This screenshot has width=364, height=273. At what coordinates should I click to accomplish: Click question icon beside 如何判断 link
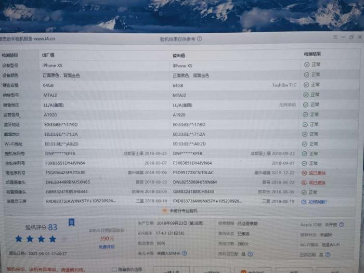[304, 202]
